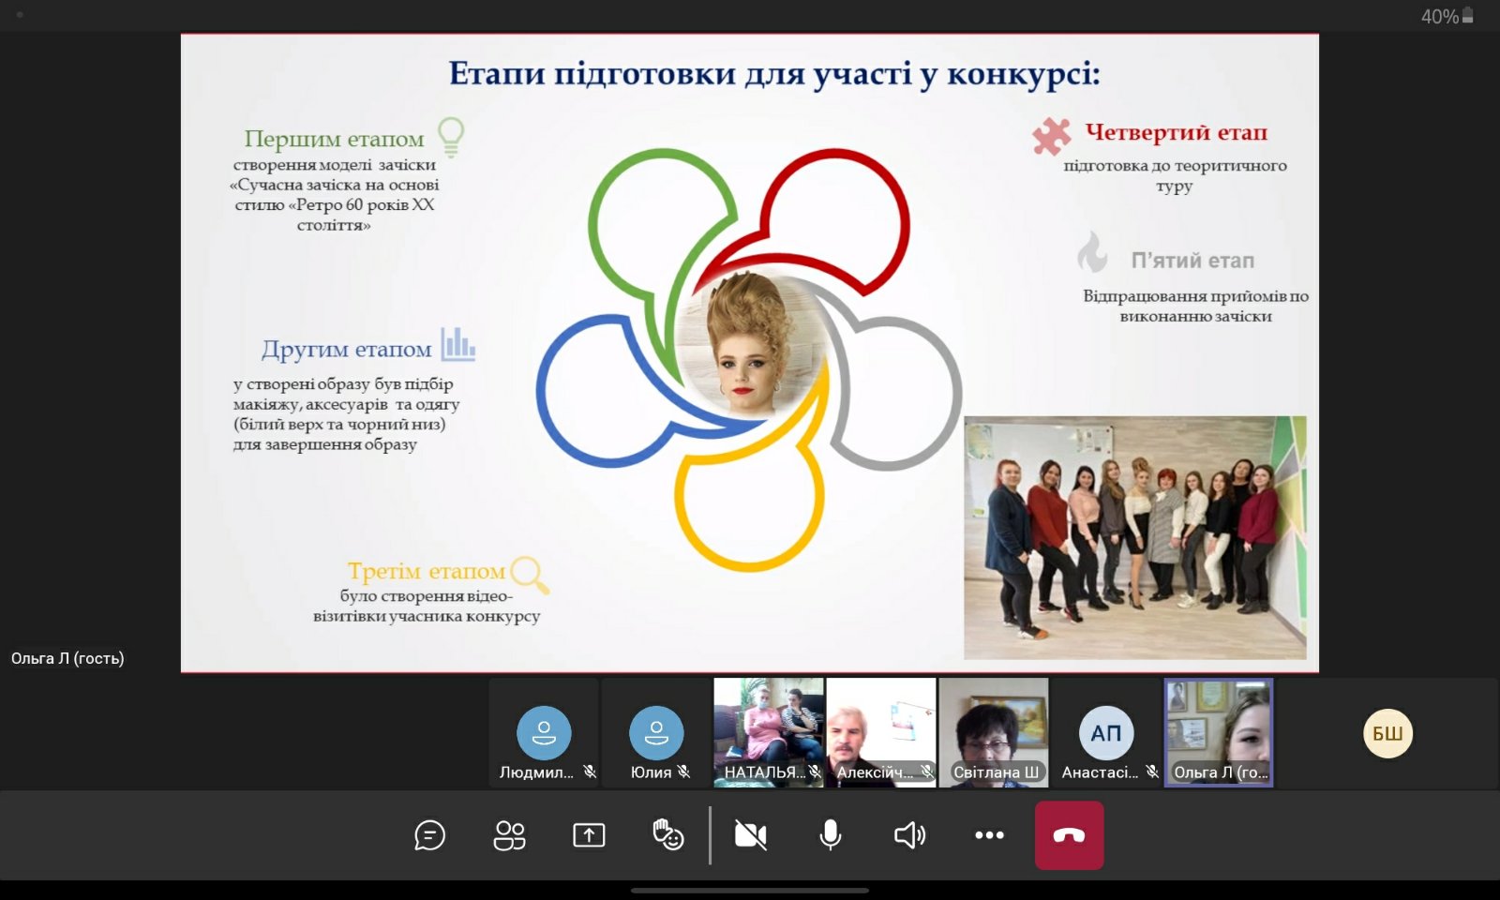1500x900 pixels.
Task: Tap the НАТАЛЬЯ video thumbnail
Action: click(769, 731)
